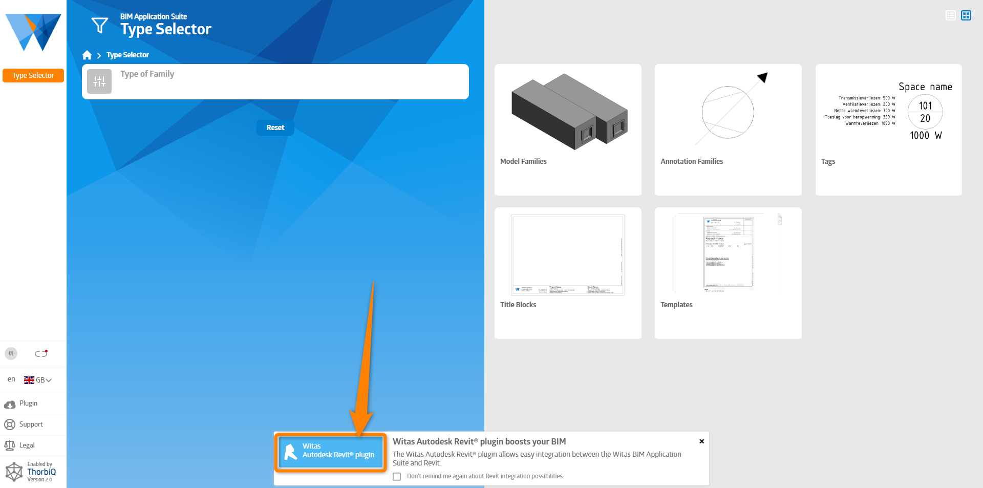The image size is (983, 488).
Task: Click the sliders icon beside Type of Family
Action: pos(99,81)
